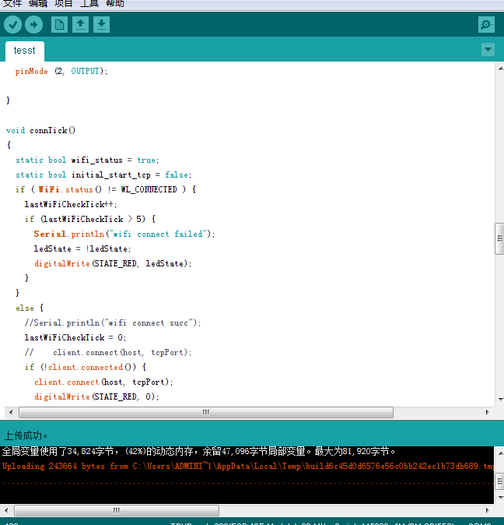The height and width of the screenshot is (525, 504).
Task: Select the tesst sketch tab
Action: pos(24,51)
